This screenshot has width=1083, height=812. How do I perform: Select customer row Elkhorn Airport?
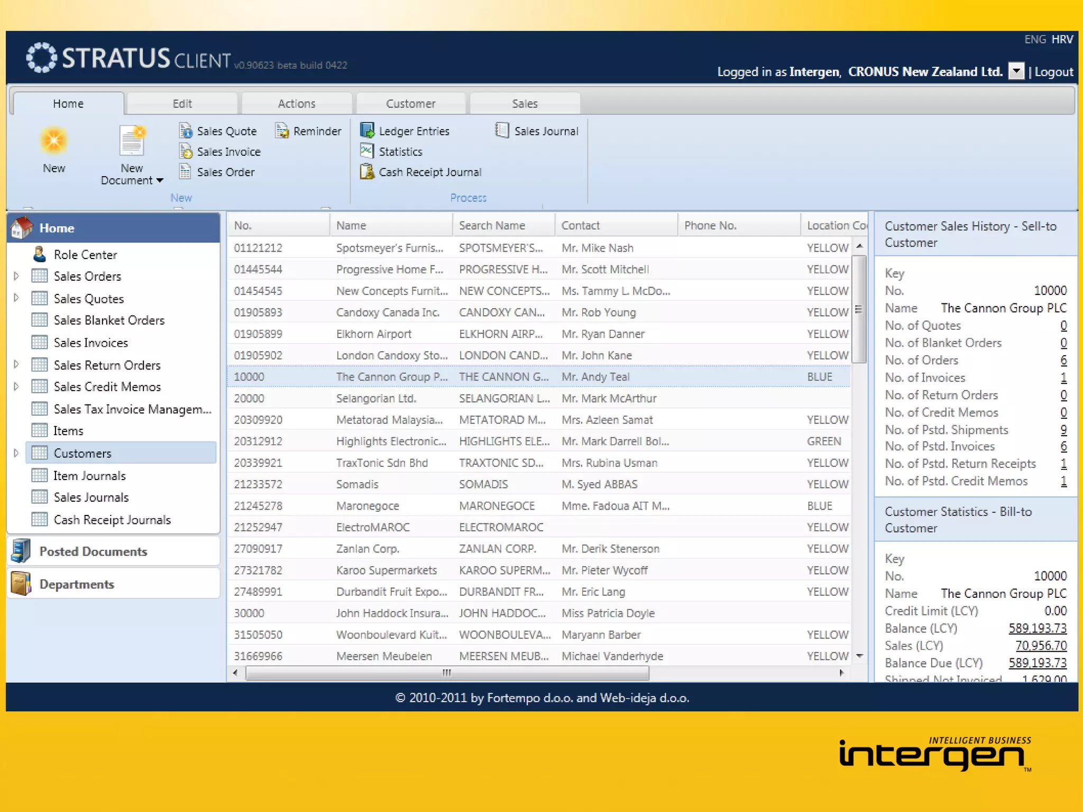pos(539,334)
